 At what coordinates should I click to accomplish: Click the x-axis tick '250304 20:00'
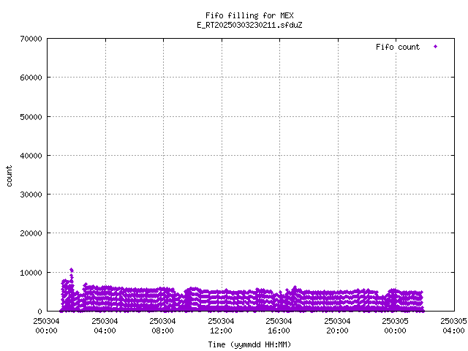pos(338,326)
